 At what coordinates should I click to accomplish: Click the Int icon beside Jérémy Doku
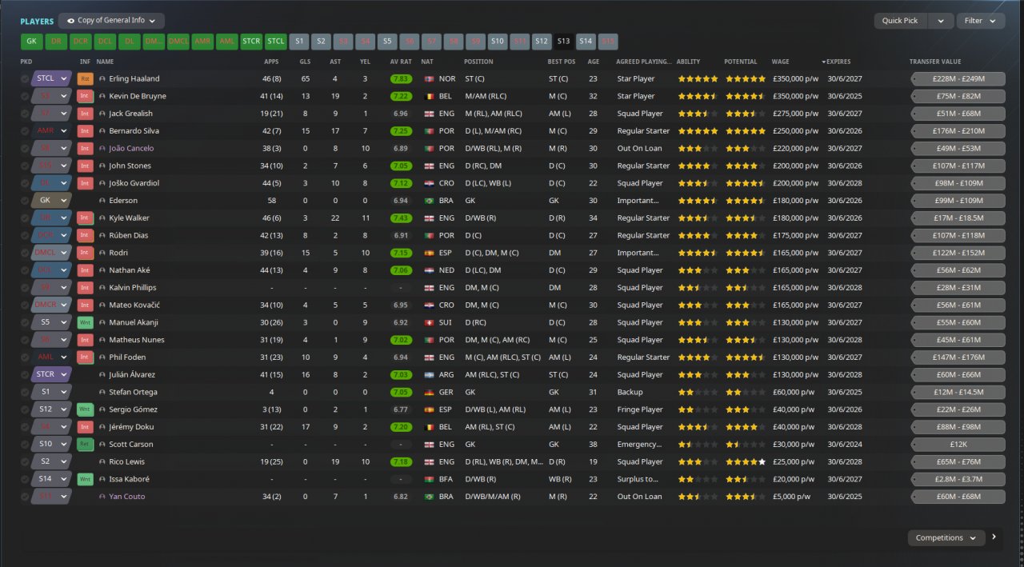[85, 427]
